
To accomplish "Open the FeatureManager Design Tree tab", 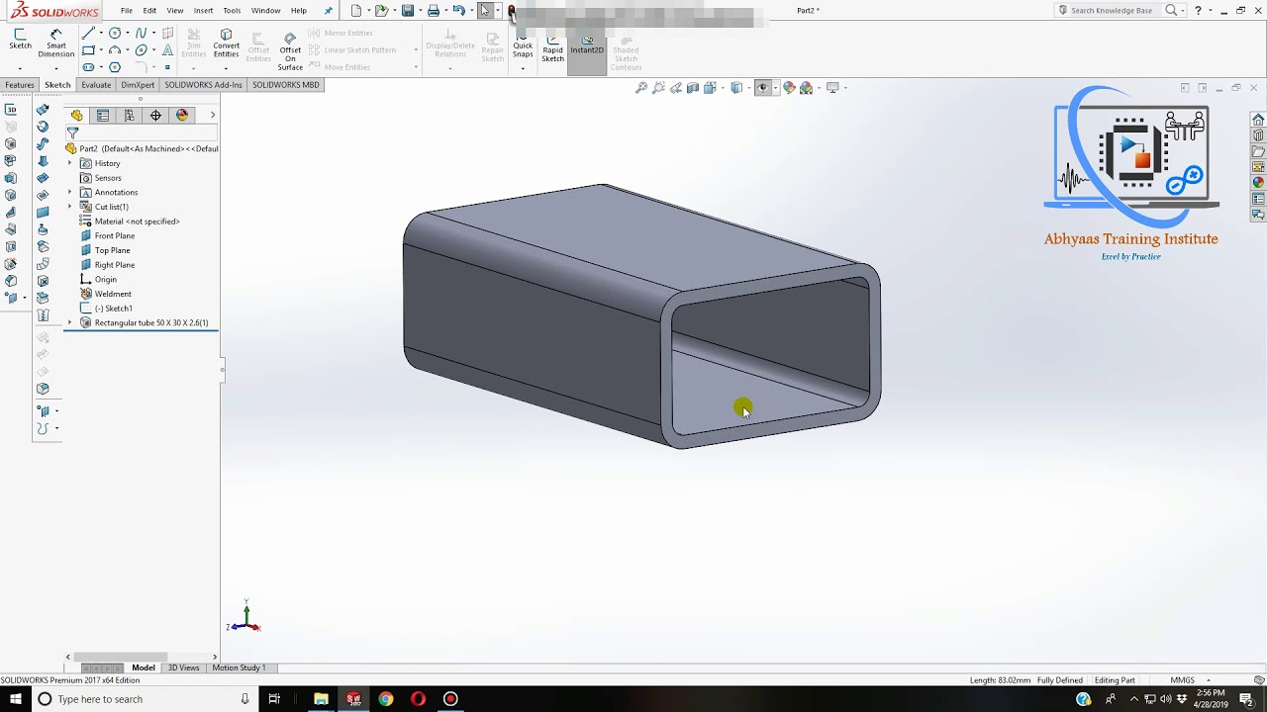I will coord(77,116).
